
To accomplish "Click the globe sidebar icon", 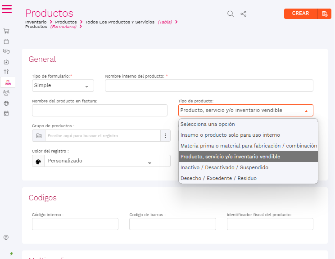I will click(6, 103).
